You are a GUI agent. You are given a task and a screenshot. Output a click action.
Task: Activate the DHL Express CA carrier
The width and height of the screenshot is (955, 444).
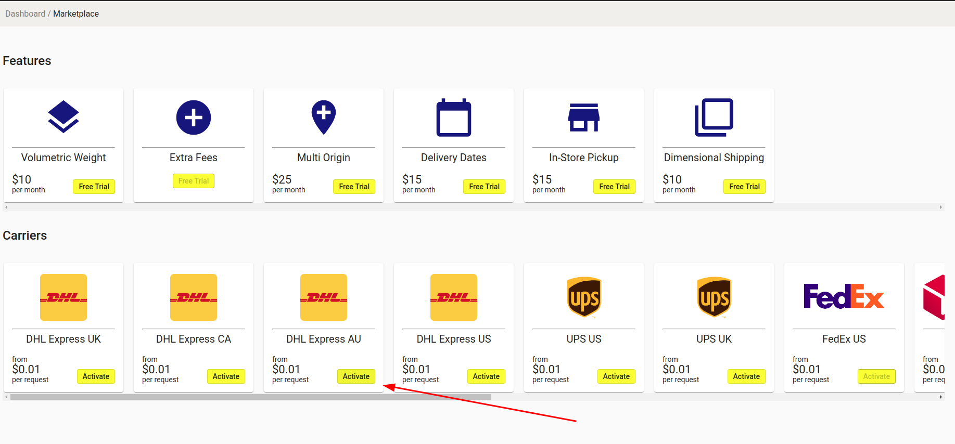click(x=226, y=376)
